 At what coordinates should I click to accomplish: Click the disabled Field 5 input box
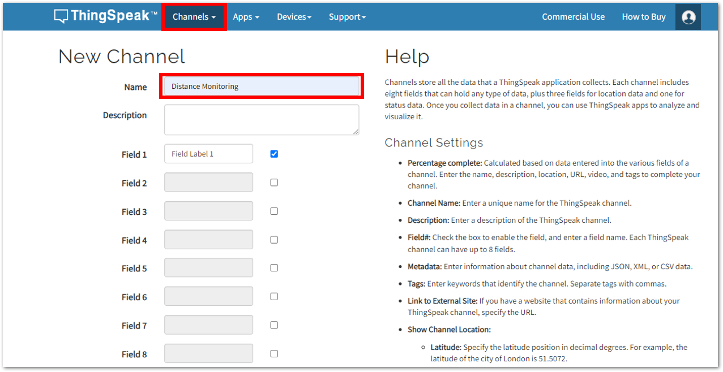209,268
